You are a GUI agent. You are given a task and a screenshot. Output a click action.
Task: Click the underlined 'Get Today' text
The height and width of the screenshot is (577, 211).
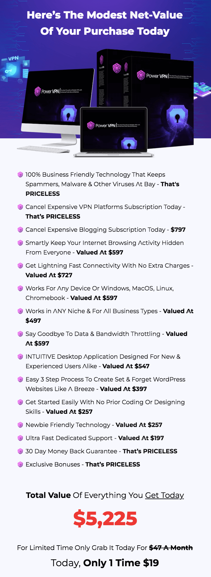164,495
